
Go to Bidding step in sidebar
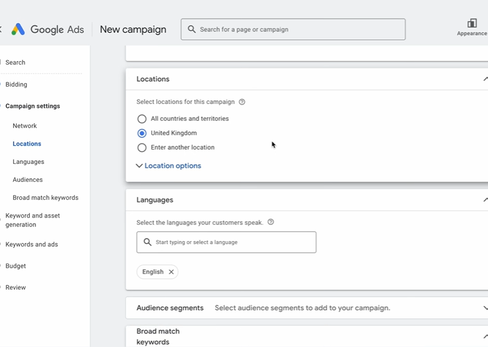[x=16, y=85]
